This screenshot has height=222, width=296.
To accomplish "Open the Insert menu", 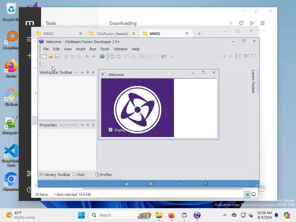I will [x=80, y=49].
